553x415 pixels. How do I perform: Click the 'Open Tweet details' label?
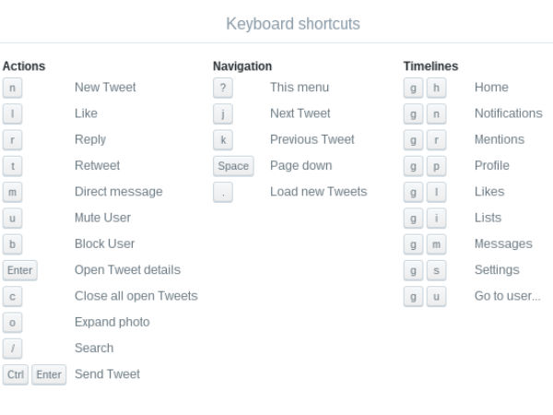127,270
